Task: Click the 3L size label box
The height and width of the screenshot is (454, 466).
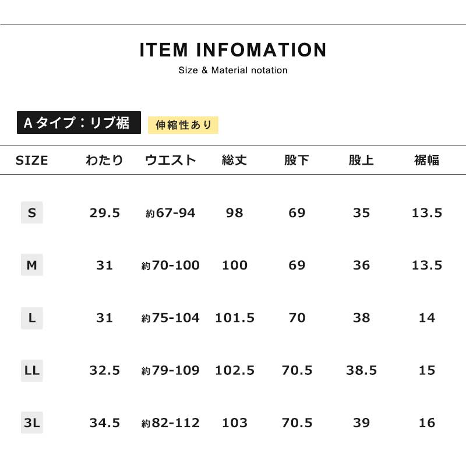Action: (32, 423)
